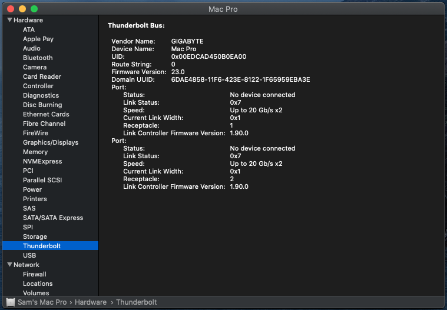Select Volumes under Network
The width and height of the screenshot is (447, 310).
coord(36,292)
